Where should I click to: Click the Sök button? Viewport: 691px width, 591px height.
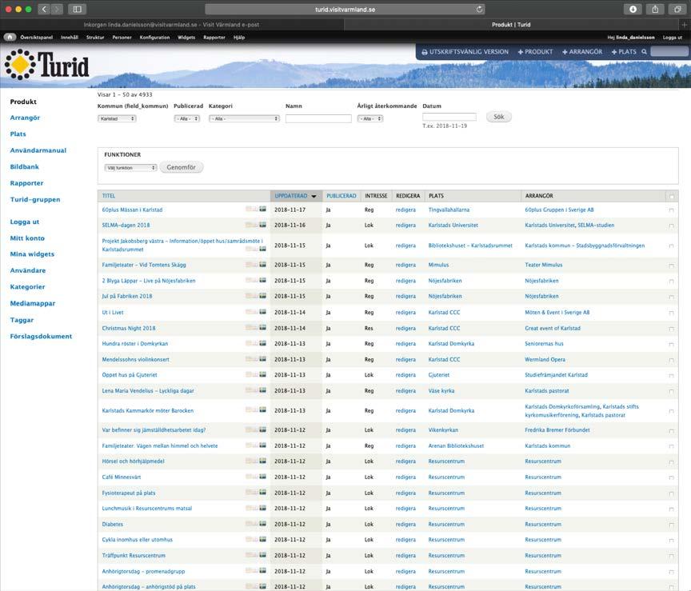pos(499,117)
